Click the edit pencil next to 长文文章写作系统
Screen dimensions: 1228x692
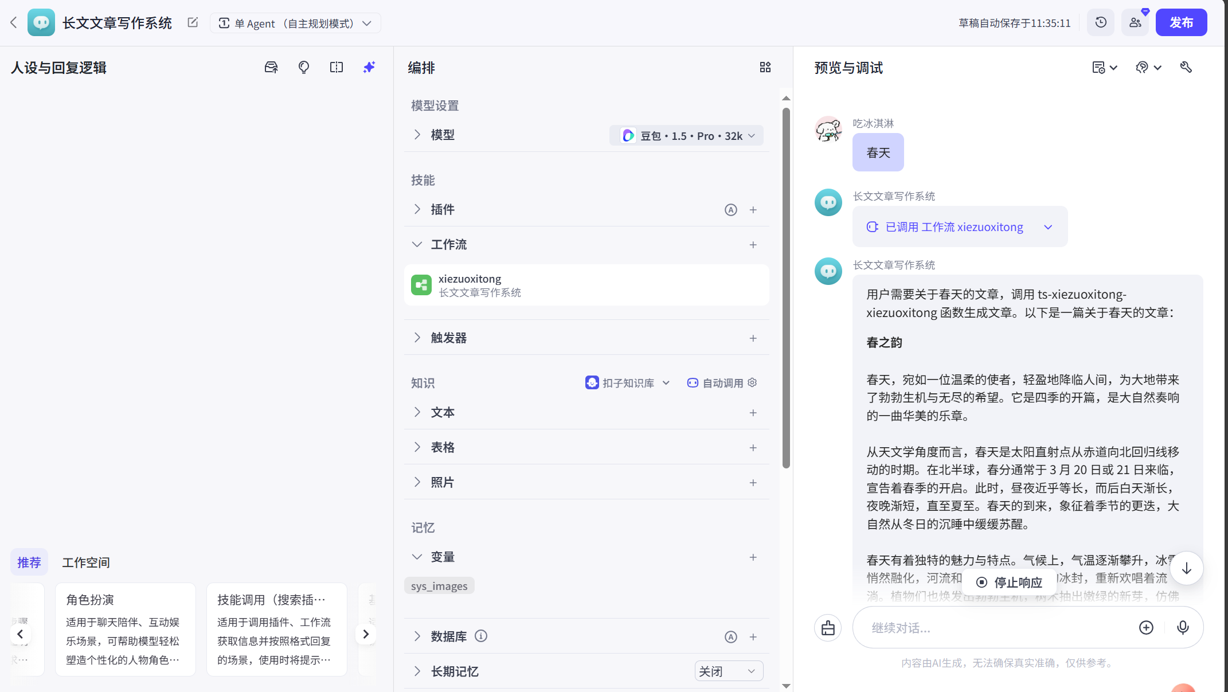192,22
